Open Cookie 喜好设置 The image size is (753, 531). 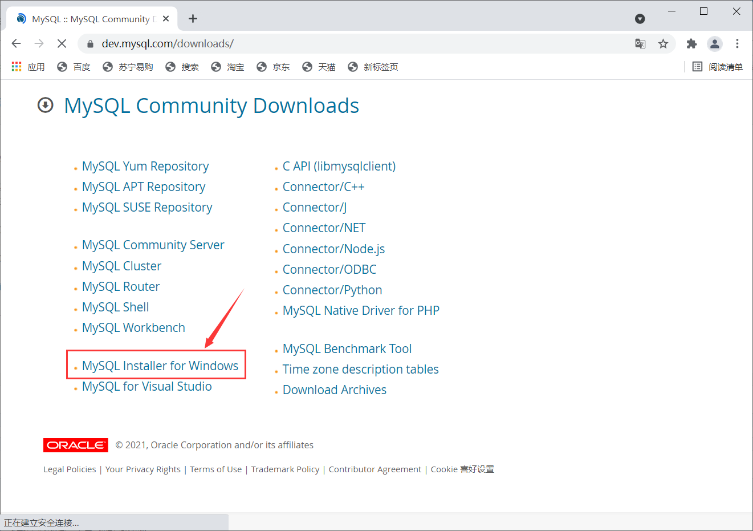tap(462, 469)
